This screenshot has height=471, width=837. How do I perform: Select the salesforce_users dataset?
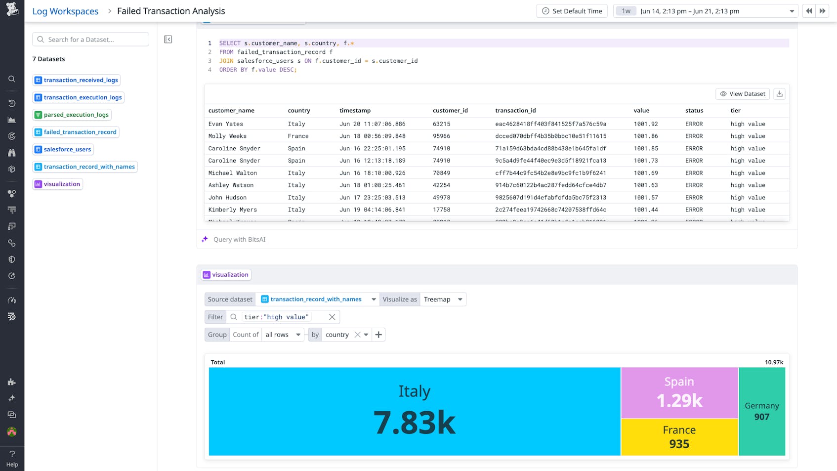[x=63, y=149]
